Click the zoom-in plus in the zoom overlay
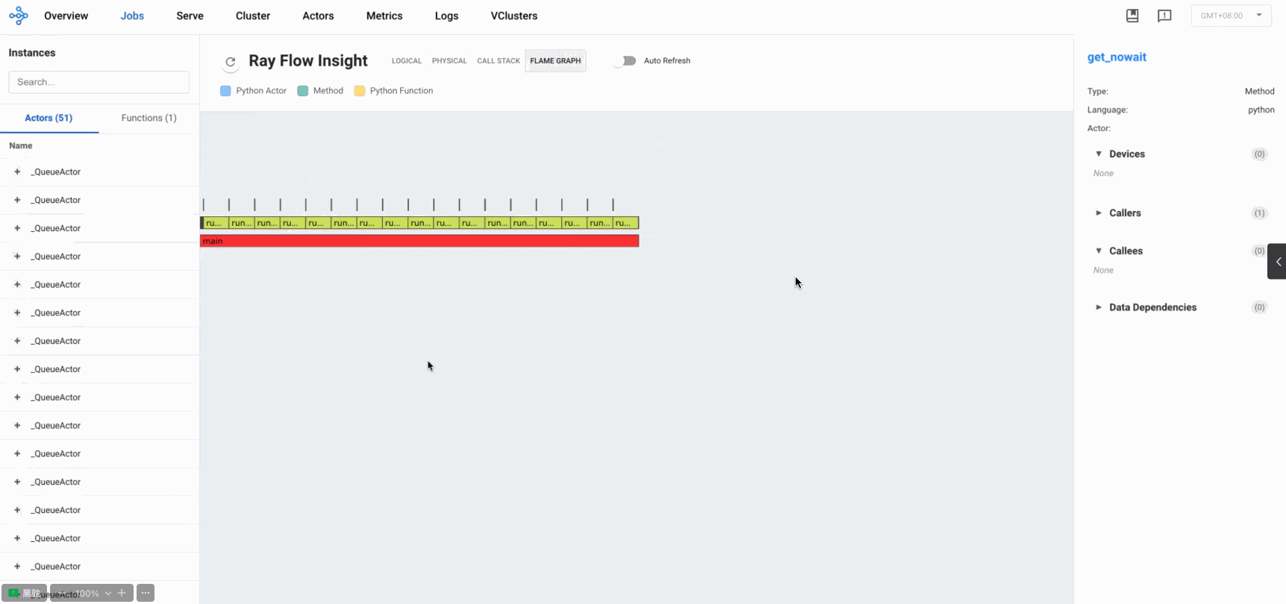 pyautogui.click(x=122, y=593)
